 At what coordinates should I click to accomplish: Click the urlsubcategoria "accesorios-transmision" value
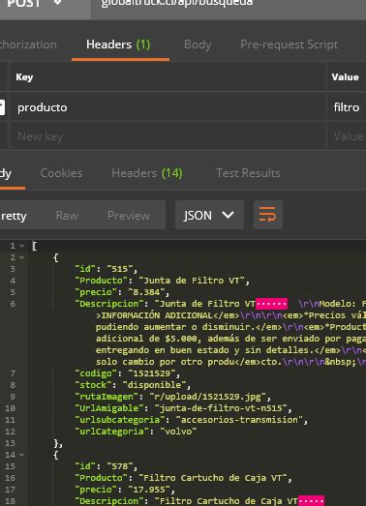click(239, 420)
